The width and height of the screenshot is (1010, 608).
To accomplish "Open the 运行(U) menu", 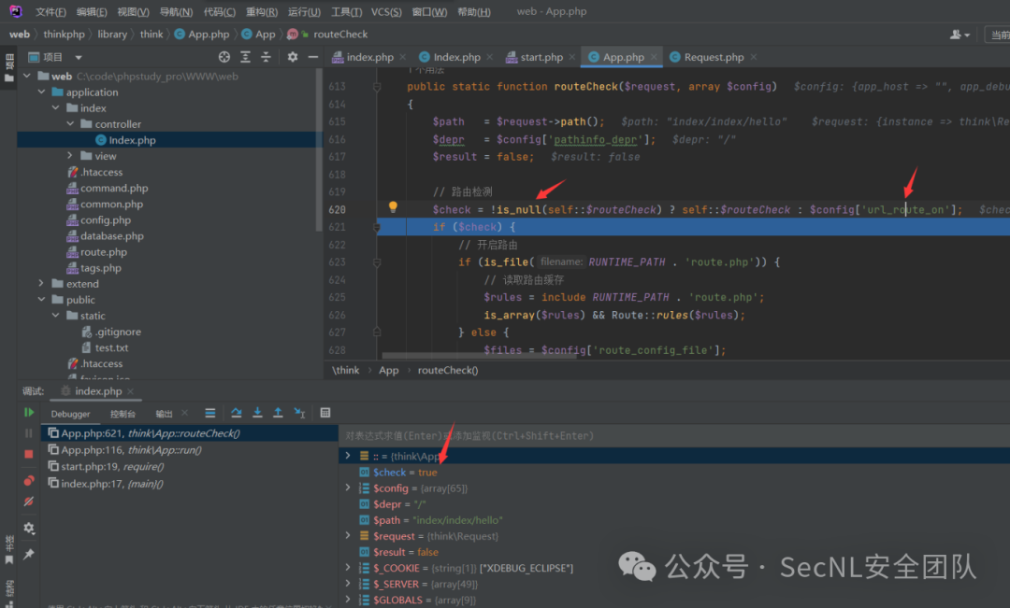I will click(x=304, y=11).
